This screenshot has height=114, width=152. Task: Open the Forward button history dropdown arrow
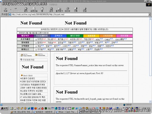pos(21,10)
